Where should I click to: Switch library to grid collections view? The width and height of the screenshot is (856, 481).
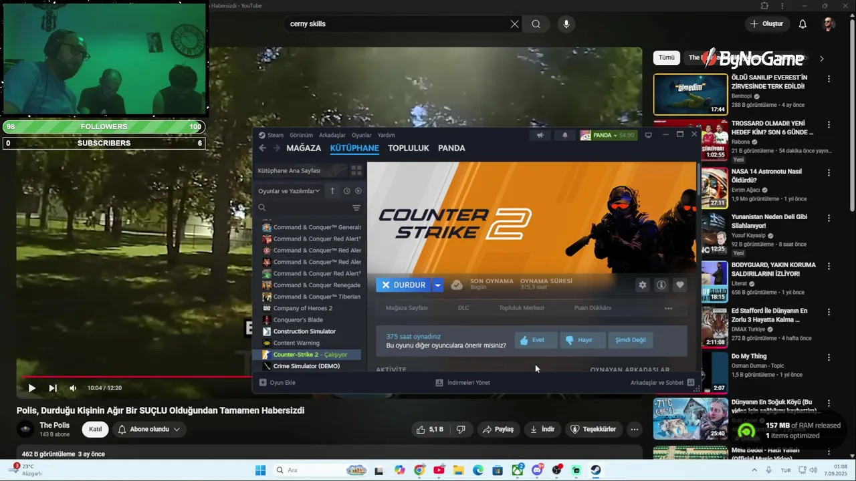tap(356, 170)
